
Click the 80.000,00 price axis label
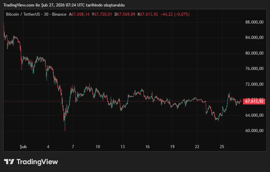254,53
